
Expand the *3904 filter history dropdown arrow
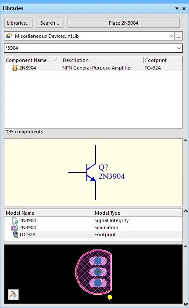point(179,48)
